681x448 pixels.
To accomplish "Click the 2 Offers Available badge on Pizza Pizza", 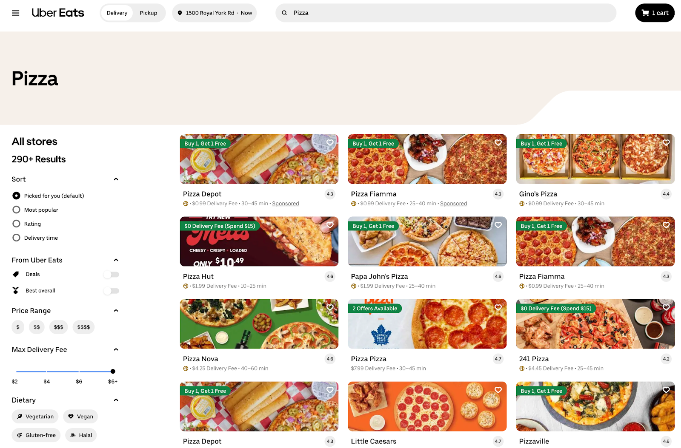I will pos(375,309).
